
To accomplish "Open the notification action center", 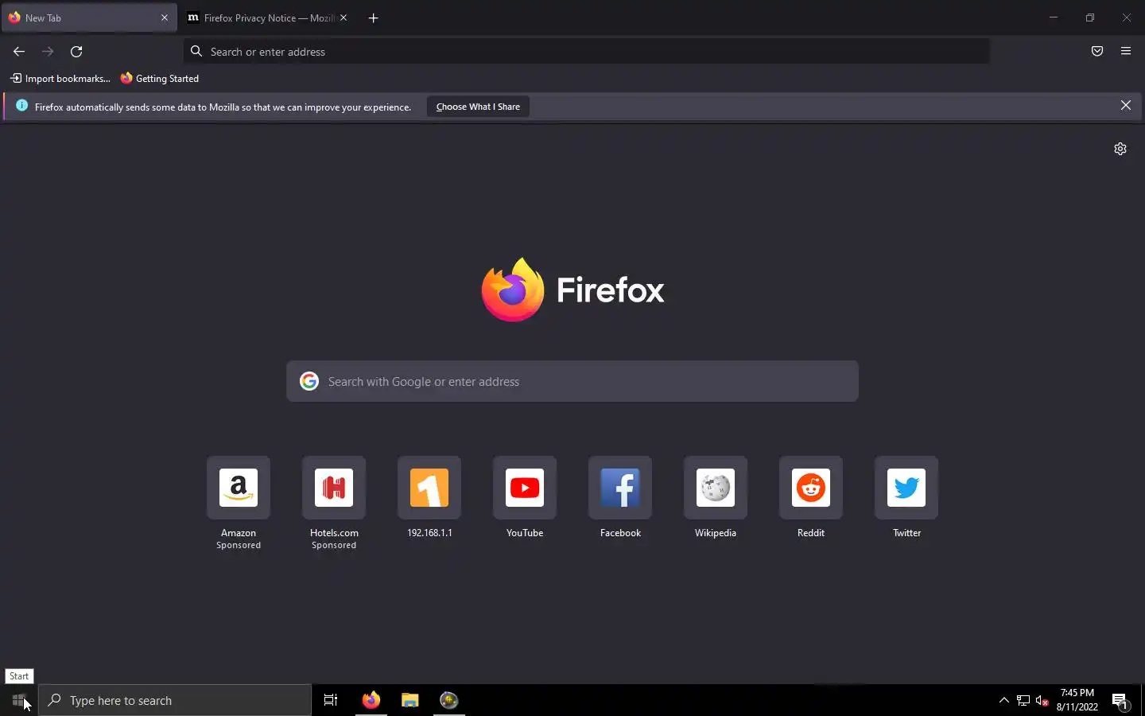I will click(1120, 700).
